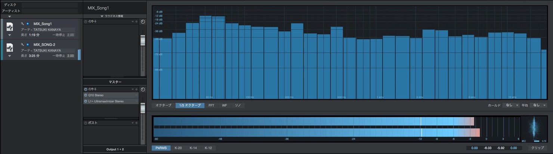553x154 pixels.
Task: Open the track インサート dropdown arrow
Action: point(132,22)
